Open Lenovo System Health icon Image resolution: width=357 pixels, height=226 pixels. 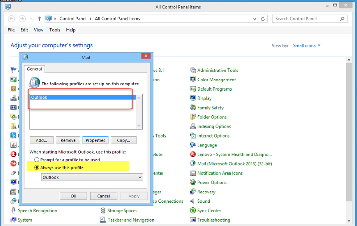click(193, 154)
